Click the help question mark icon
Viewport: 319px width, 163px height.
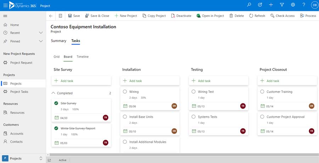click(x=304, y=5)
